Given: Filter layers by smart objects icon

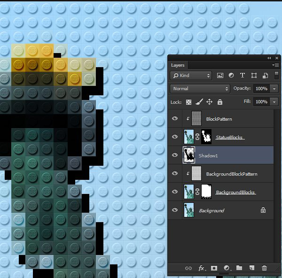Looking at the screenshot, I should point(265,75).
